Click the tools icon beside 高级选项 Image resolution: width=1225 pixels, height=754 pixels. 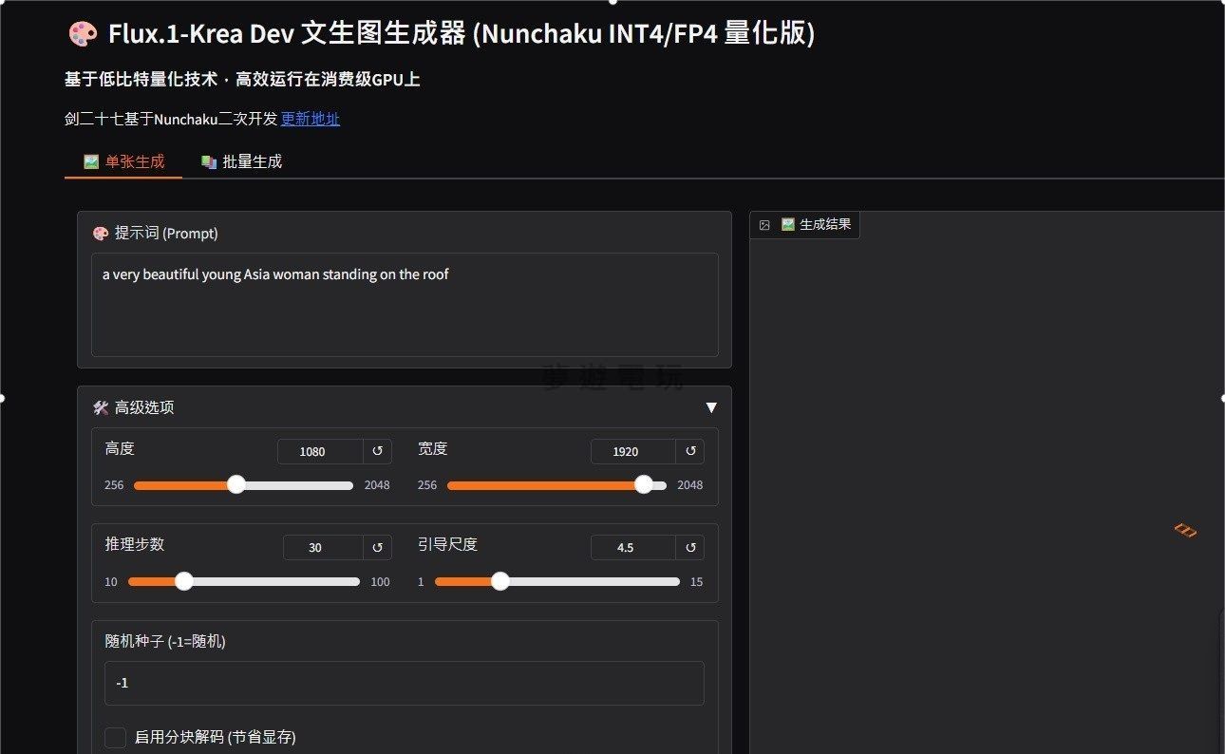[x=101, y=407]
